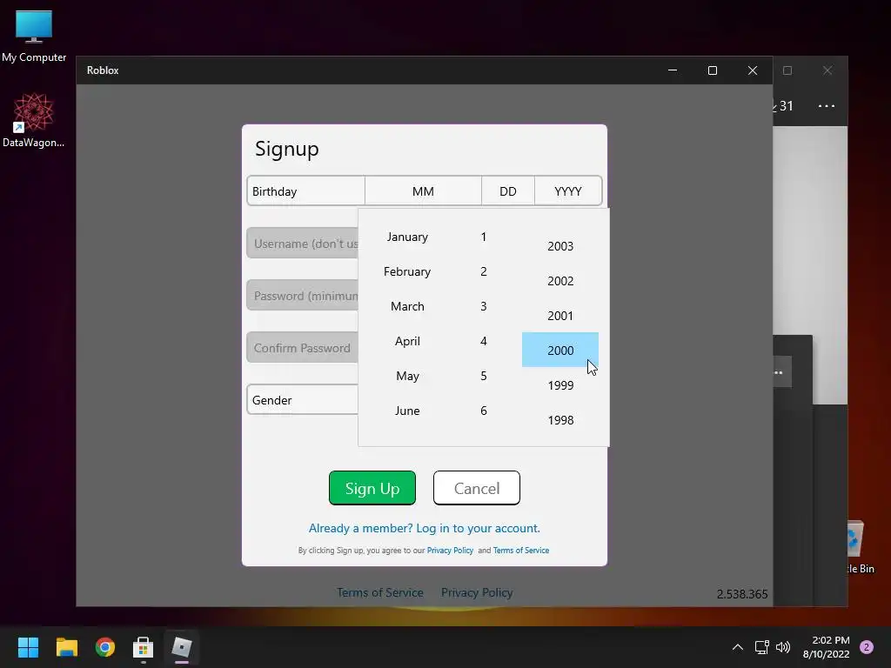
Task: Choose day 4 in day list
Action: (x=484, y=341)
